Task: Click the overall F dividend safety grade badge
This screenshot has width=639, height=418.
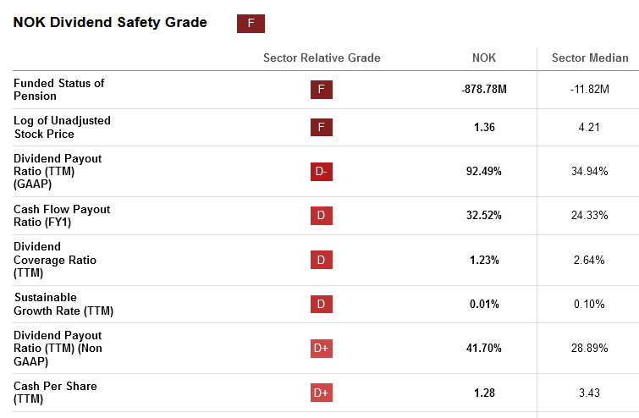Action: [251, 23]
